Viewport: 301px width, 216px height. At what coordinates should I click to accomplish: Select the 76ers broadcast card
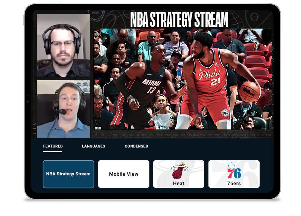[x=234, y=174]
